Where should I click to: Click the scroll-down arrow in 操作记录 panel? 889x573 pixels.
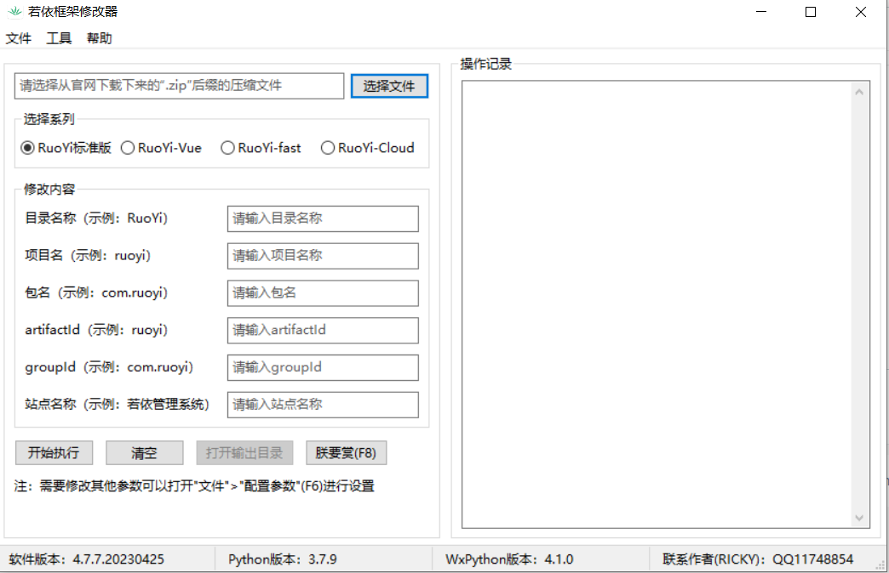[859, 518]
